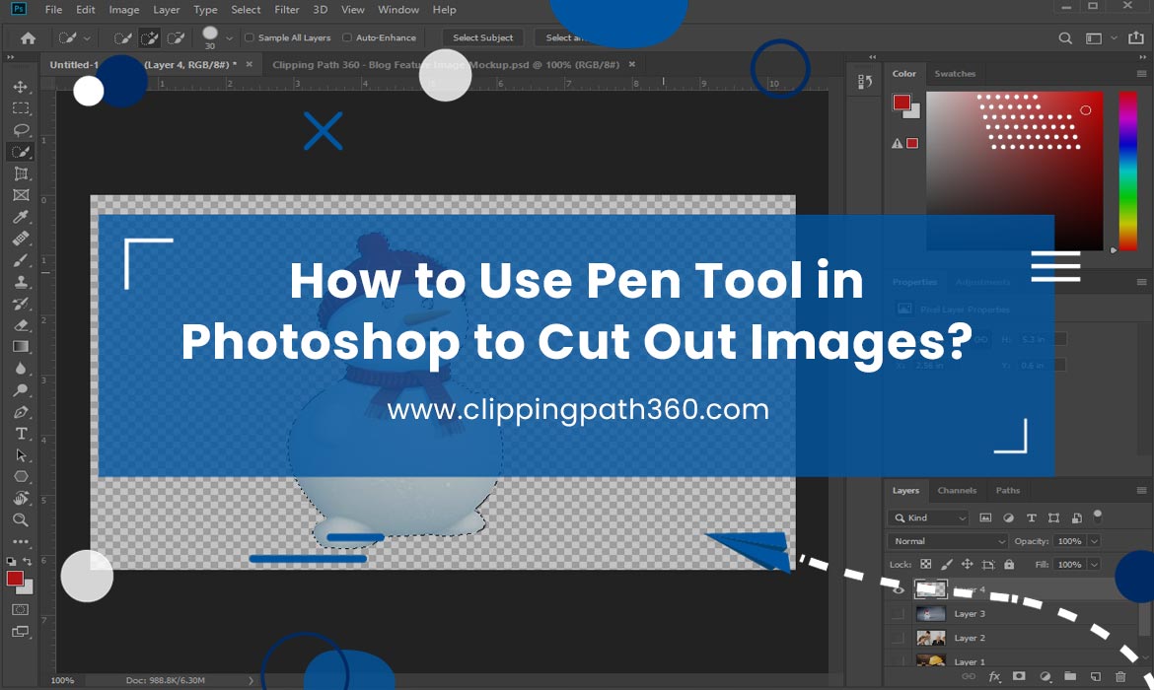This screenshot has width=1154, height=690.
Task: Toggle the layer filtering on/off switch
Action: [x=1098, y=516]
